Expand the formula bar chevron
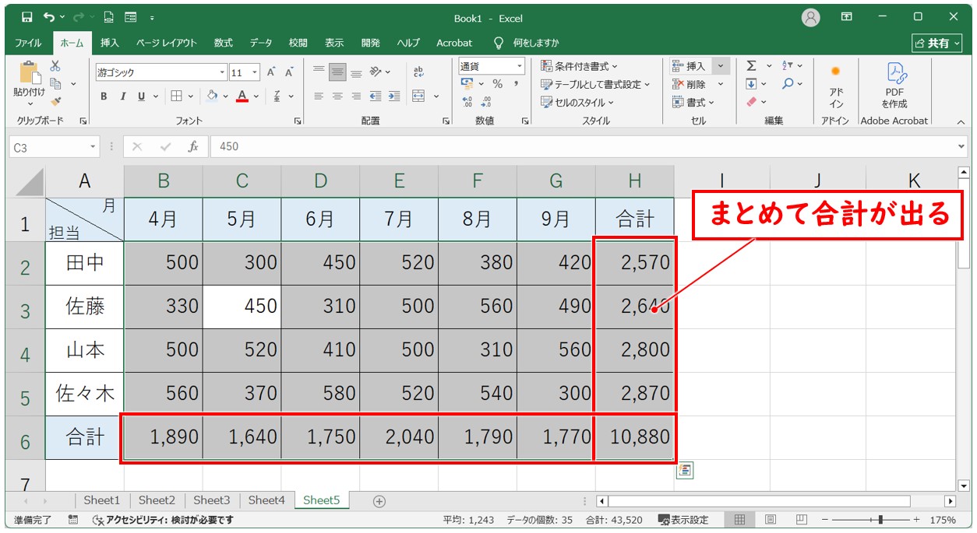 click(x=961, y=146)
